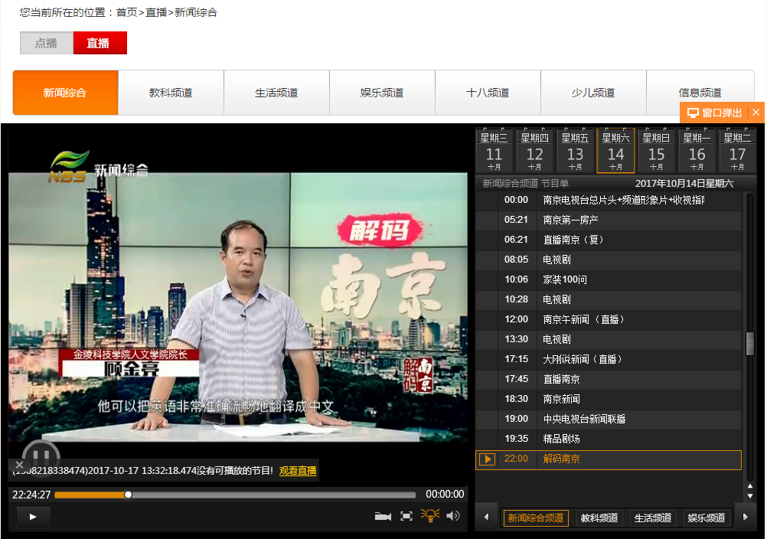This screenshot has height=539, width=767.
Task: Close the orange pop-out window bar
Action: click(756, 113)
